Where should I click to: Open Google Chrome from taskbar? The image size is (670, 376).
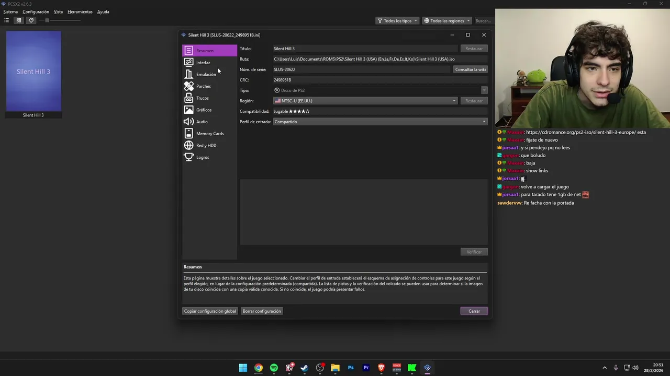259,368
